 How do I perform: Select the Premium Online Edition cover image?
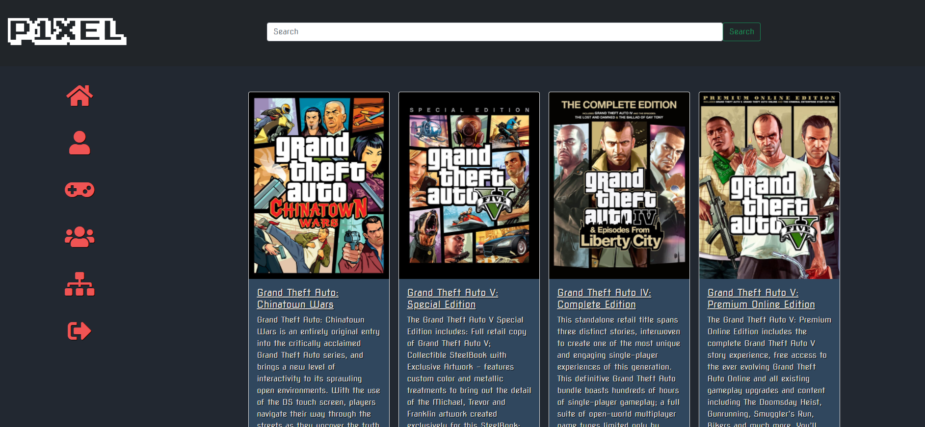click(769, 186)
